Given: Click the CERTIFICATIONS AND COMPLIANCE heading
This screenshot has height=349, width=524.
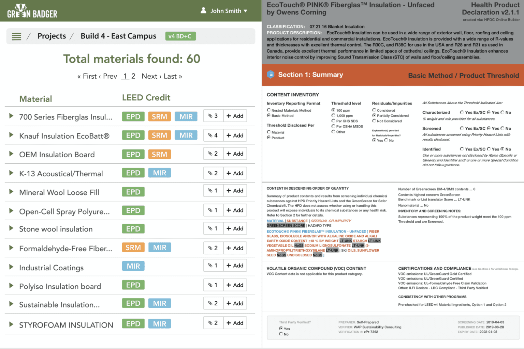Looking at the screenshot, I should [435, 268].
